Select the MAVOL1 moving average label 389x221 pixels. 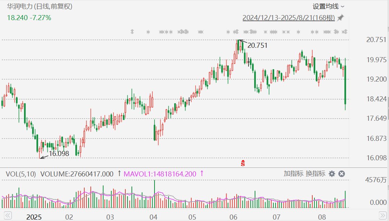[x=160, y=174]
